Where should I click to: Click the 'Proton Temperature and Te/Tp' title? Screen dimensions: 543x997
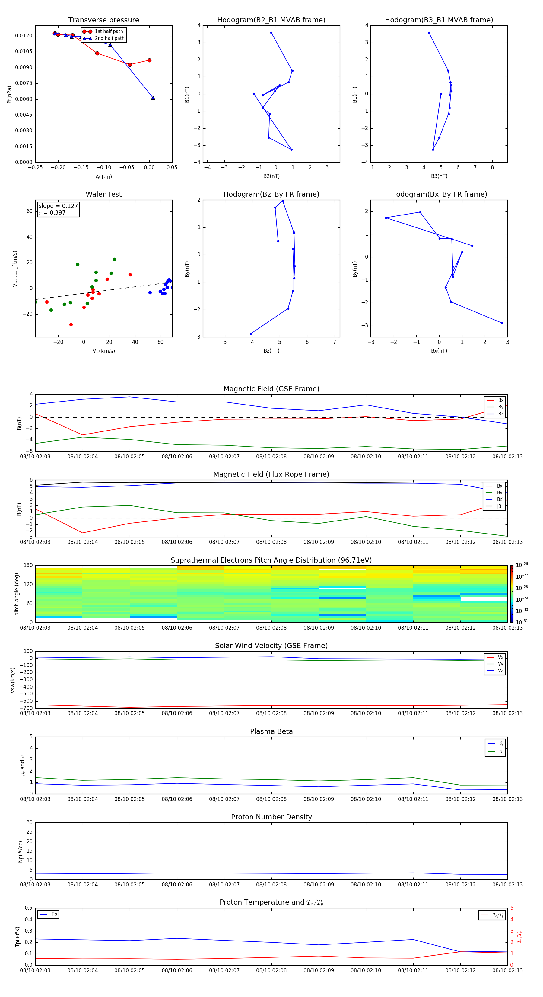pyautogui.click(x=271, y=902)
